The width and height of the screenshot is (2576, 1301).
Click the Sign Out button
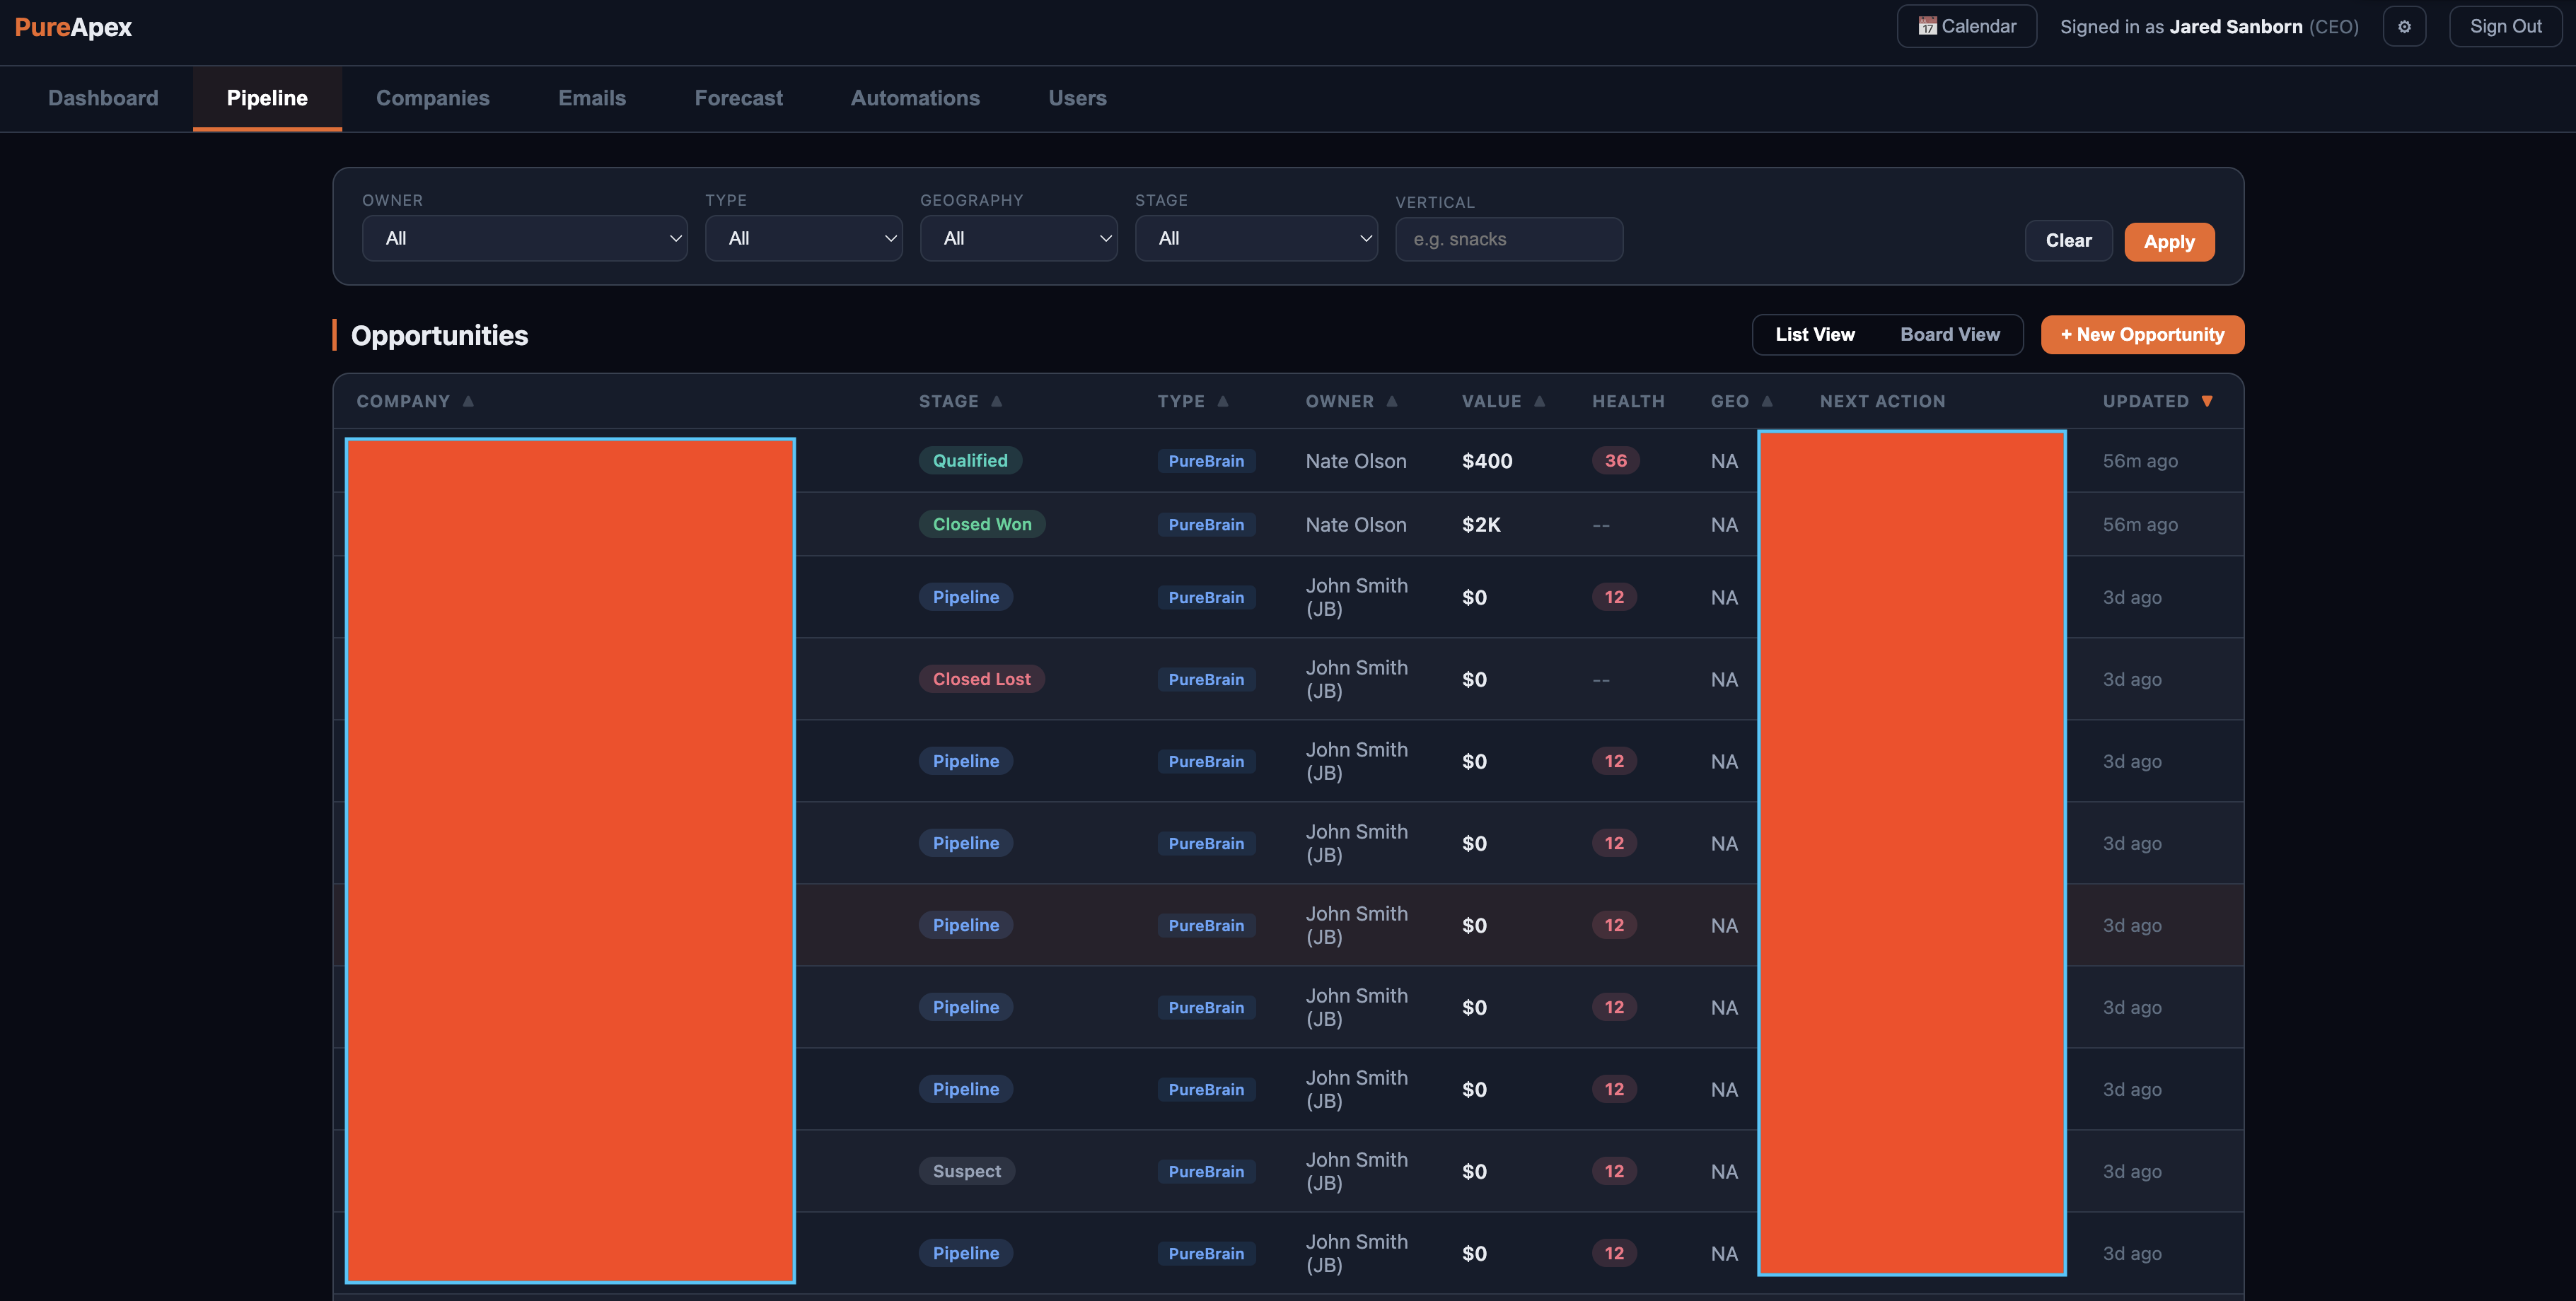pos(2505,27)
